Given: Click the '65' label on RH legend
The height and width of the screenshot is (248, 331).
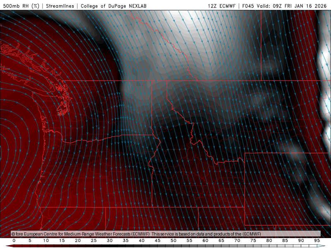Looking at the screenshot, I should tap(221, 241).
